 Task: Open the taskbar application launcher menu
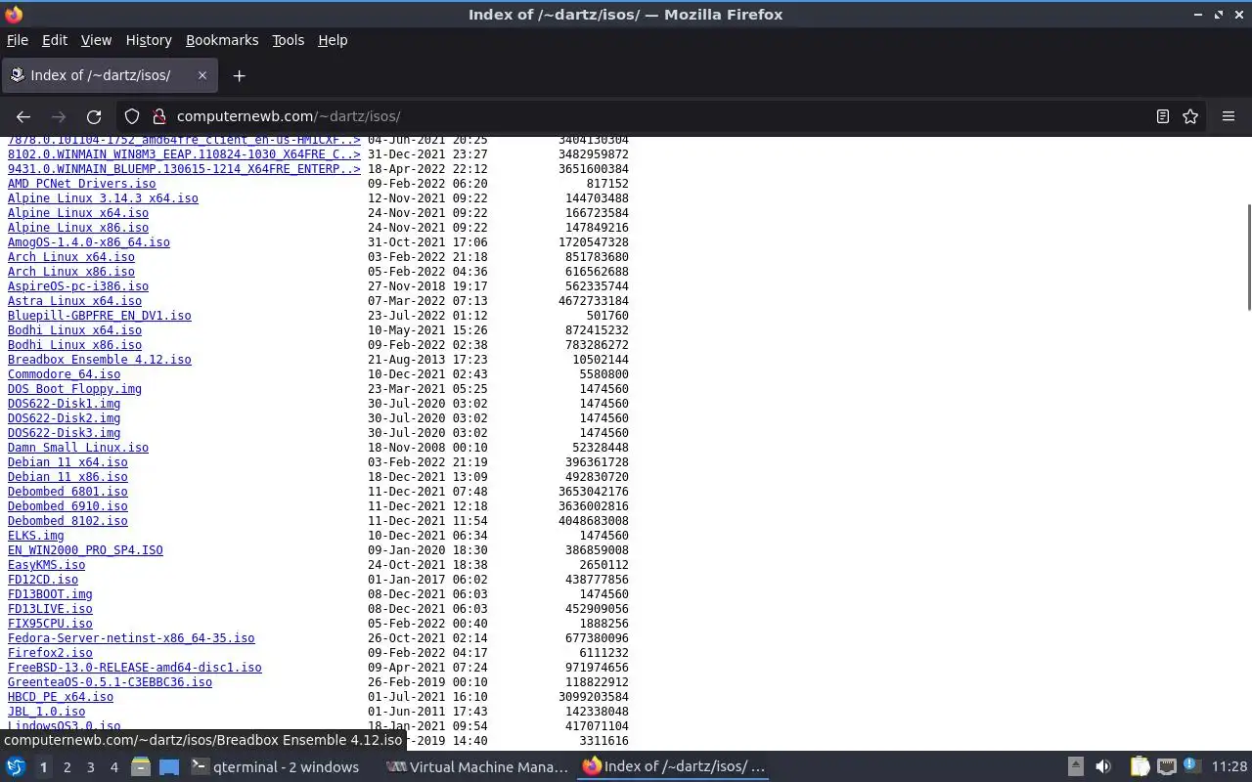pos(16,767)
